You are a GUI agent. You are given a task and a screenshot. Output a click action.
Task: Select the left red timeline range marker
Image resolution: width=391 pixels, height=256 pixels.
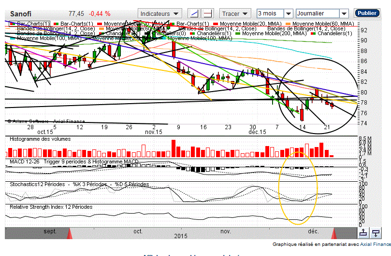point(70,233)
